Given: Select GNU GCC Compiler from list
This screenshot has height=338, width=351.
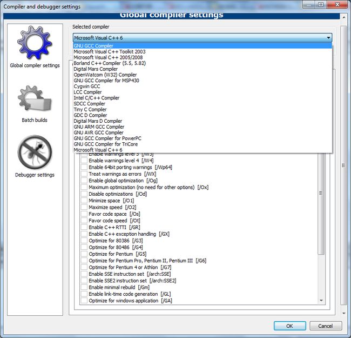Looking at the screenshot, I should pos(202,46).
